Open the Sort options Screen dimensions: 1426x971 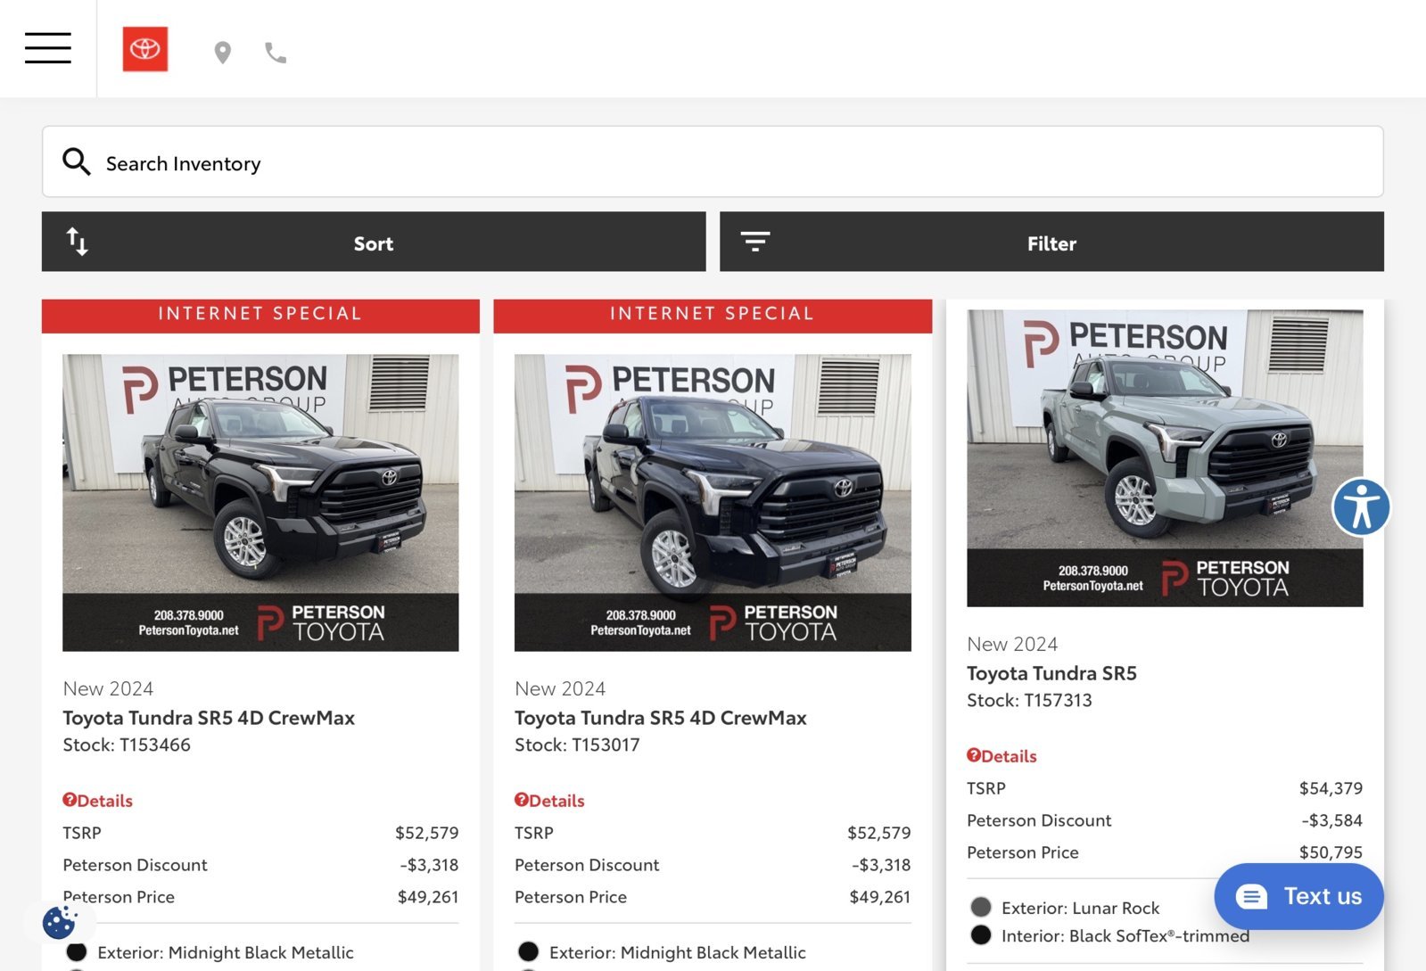374,242
